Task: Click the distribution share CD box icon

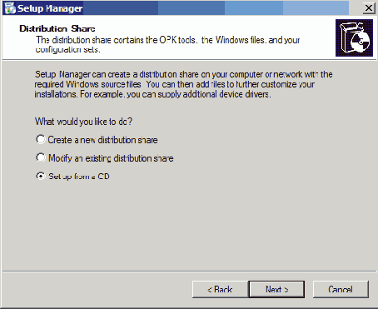Action: pyautogui.click(x=354, y=37)
